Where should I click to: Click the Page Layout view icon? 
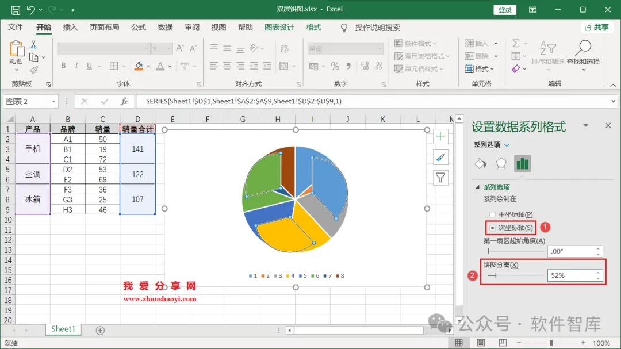tap(480, 343)
